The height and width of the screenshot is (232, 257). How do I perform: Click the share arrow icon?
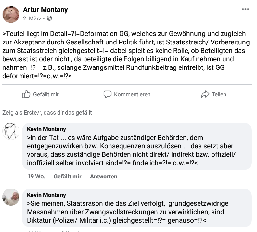click(205, 94)
